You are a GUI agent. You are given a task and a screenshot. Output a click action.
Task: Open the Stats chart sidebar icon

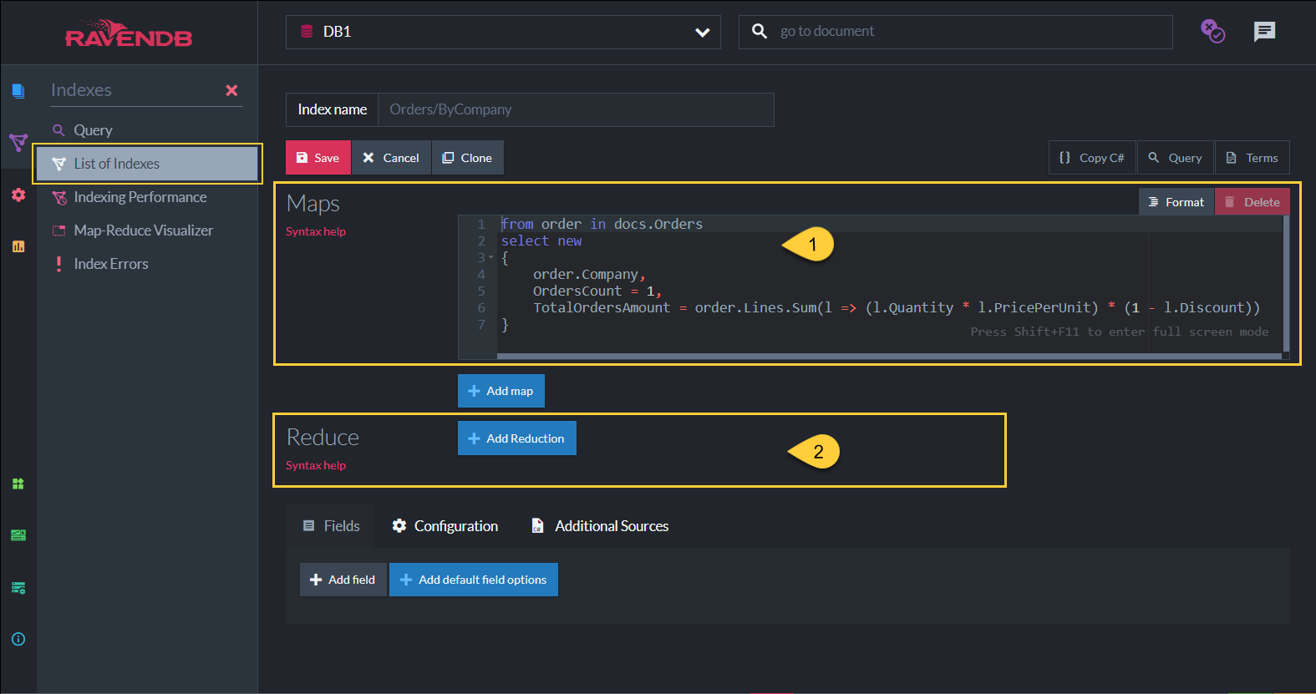click(x=18, y=246)
